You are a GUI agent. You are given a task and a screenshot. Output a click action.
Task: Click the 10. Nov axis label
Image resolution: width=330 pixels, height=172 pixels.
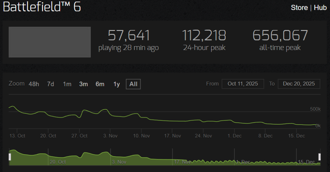(x=142, y=136)
